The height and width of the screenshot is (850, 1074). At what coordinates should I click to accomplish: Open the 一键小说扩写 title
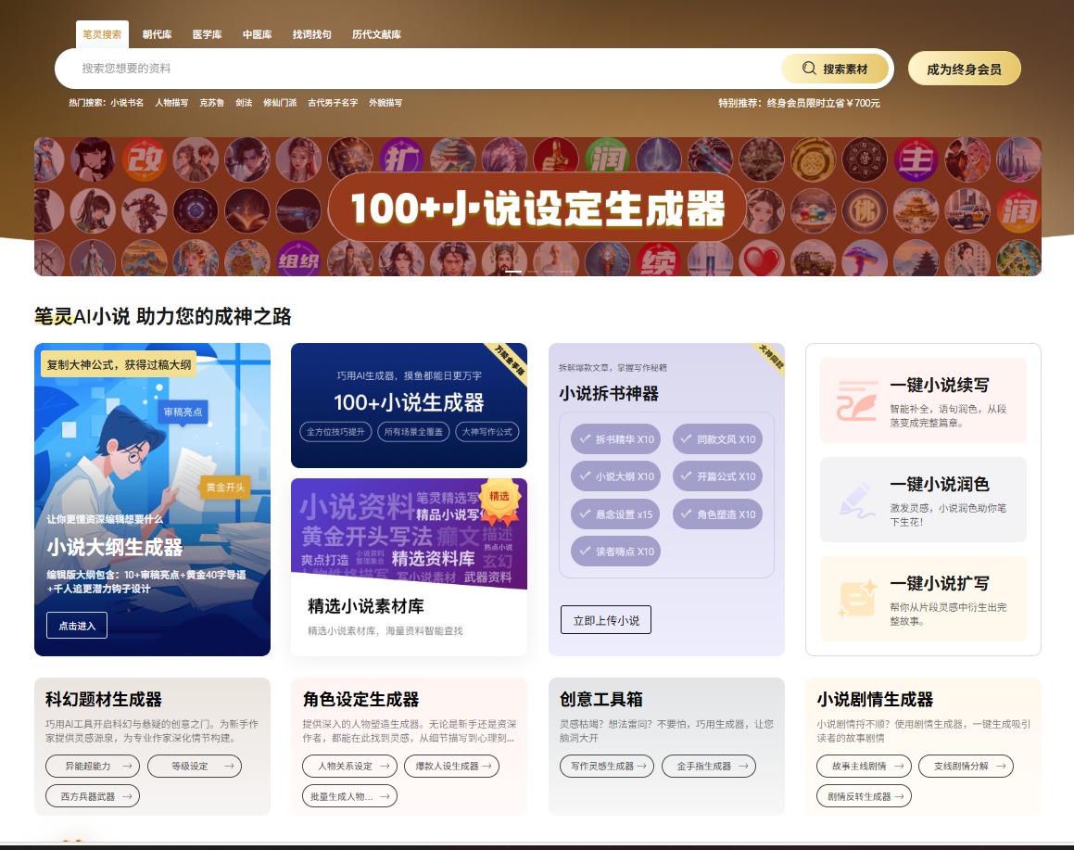tap(940, 584)
